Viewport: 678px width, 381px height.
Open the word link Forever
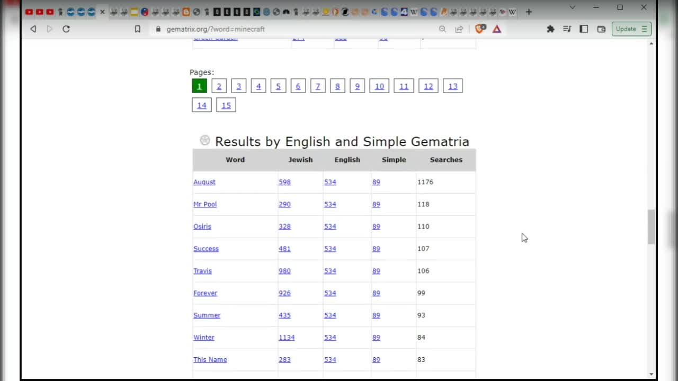point(206,293)
